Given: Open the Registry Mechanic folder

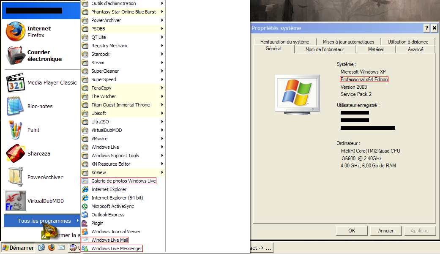Looking at the screenshot, I should [x=123, y=46].
